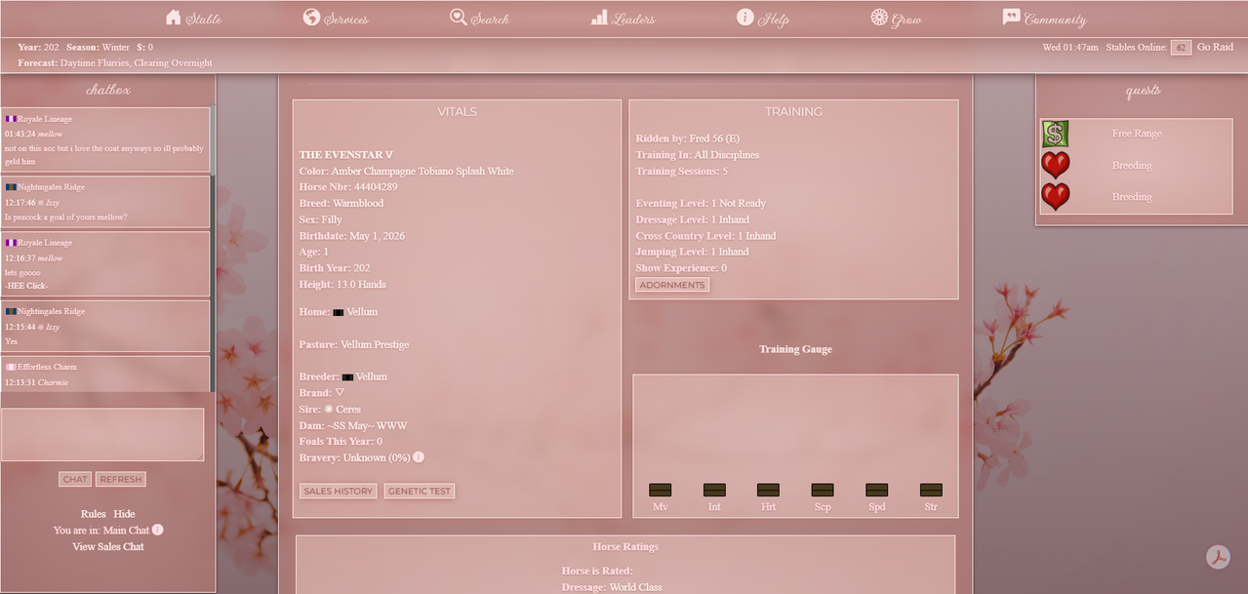This screenshot has height=594, width=1248.
Task: Switch to View Sales Chat
Action: [x=108, y=546]
